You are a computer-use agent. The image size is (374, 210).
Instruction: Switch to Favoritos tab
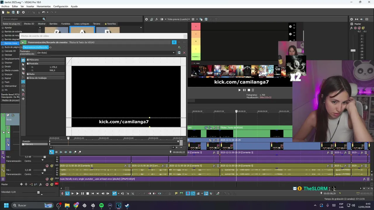(110, 24)
